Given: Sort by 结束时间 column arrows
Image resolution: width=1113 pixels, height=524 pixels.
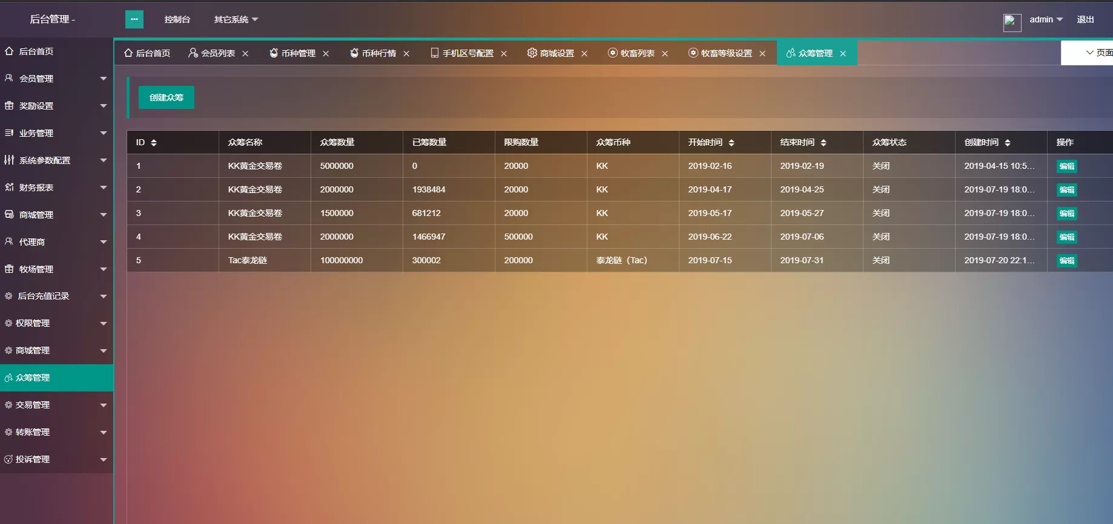Looking at the screenshot, I should click(824, 143).
